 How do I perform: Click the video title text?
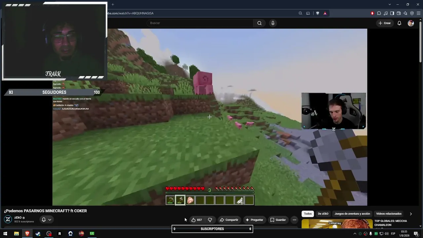click(x=45, y=211)
